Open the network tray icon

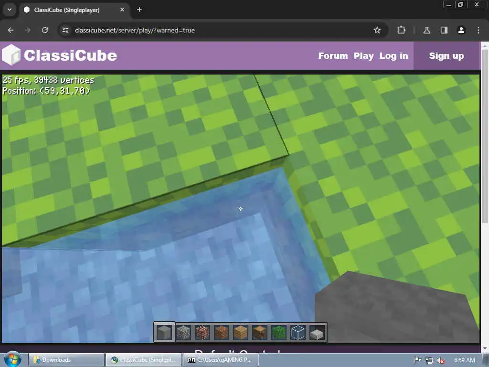[x=429, y=360]
